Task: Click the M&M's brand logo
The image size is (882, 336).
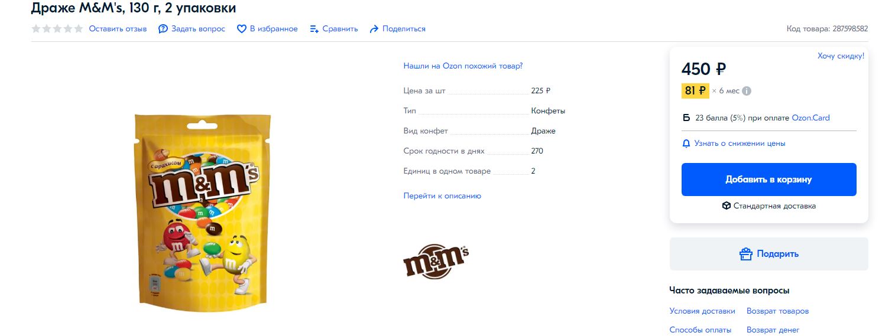Action: [x=436, y=261]
